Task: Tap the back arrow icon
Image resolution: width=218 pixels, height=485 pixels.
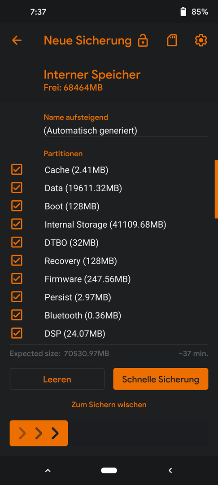Action: click(17, 40)
